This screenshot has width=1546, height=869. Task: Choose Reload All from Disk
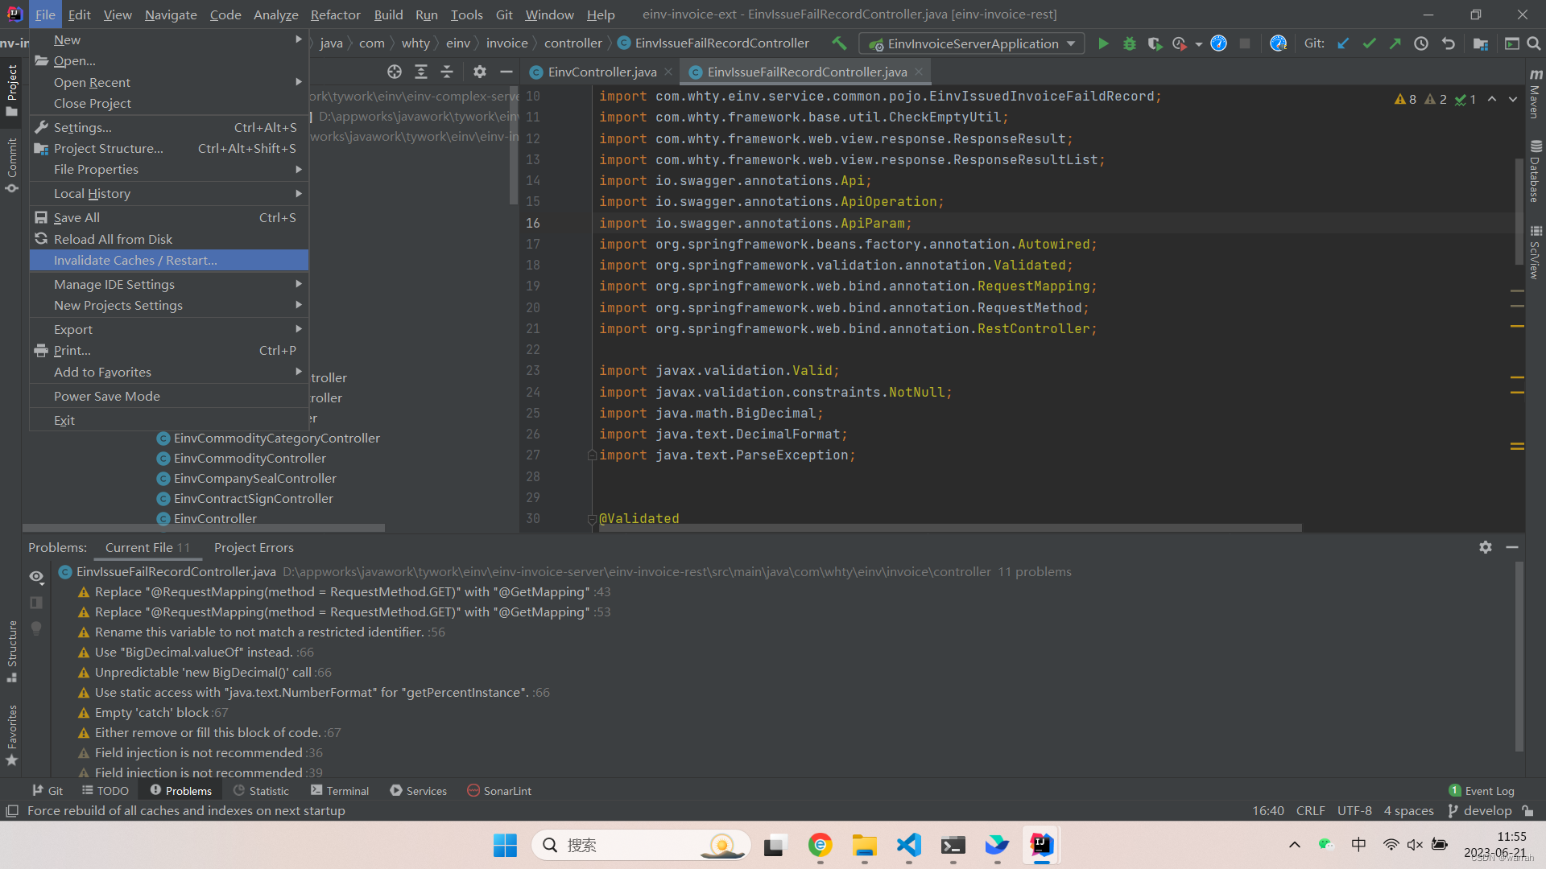[x=169, y=239]
